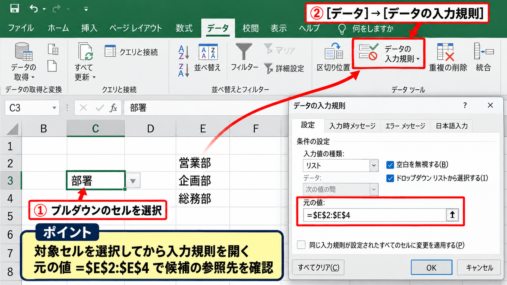Screen dimensions: 507x285
Task: Click the 元の値 range collapse button
Action: pyautogui.click(x=452, y=215)
